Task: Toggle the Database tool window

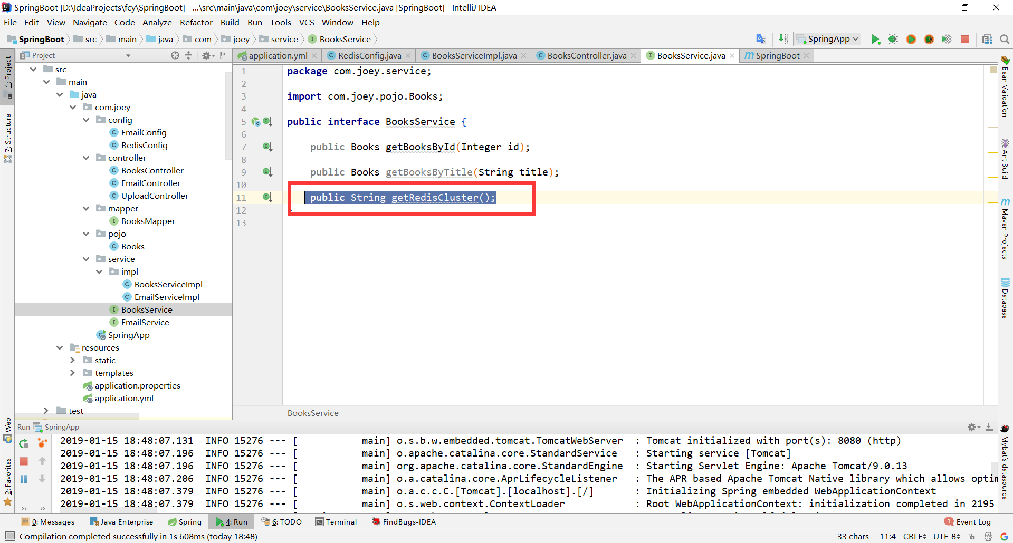Action: pos(1005,298)
